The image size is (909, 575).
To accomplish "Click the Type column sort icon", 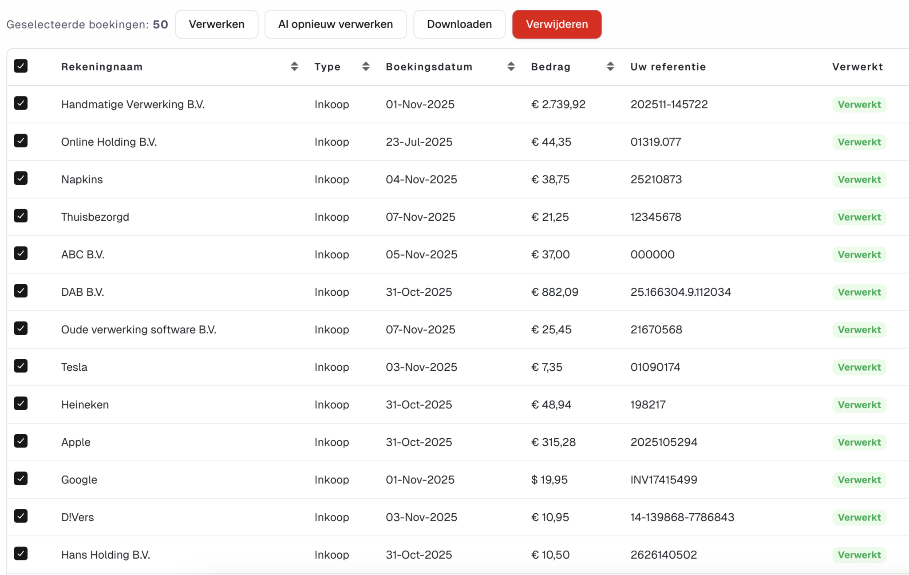I will point(365,67).
